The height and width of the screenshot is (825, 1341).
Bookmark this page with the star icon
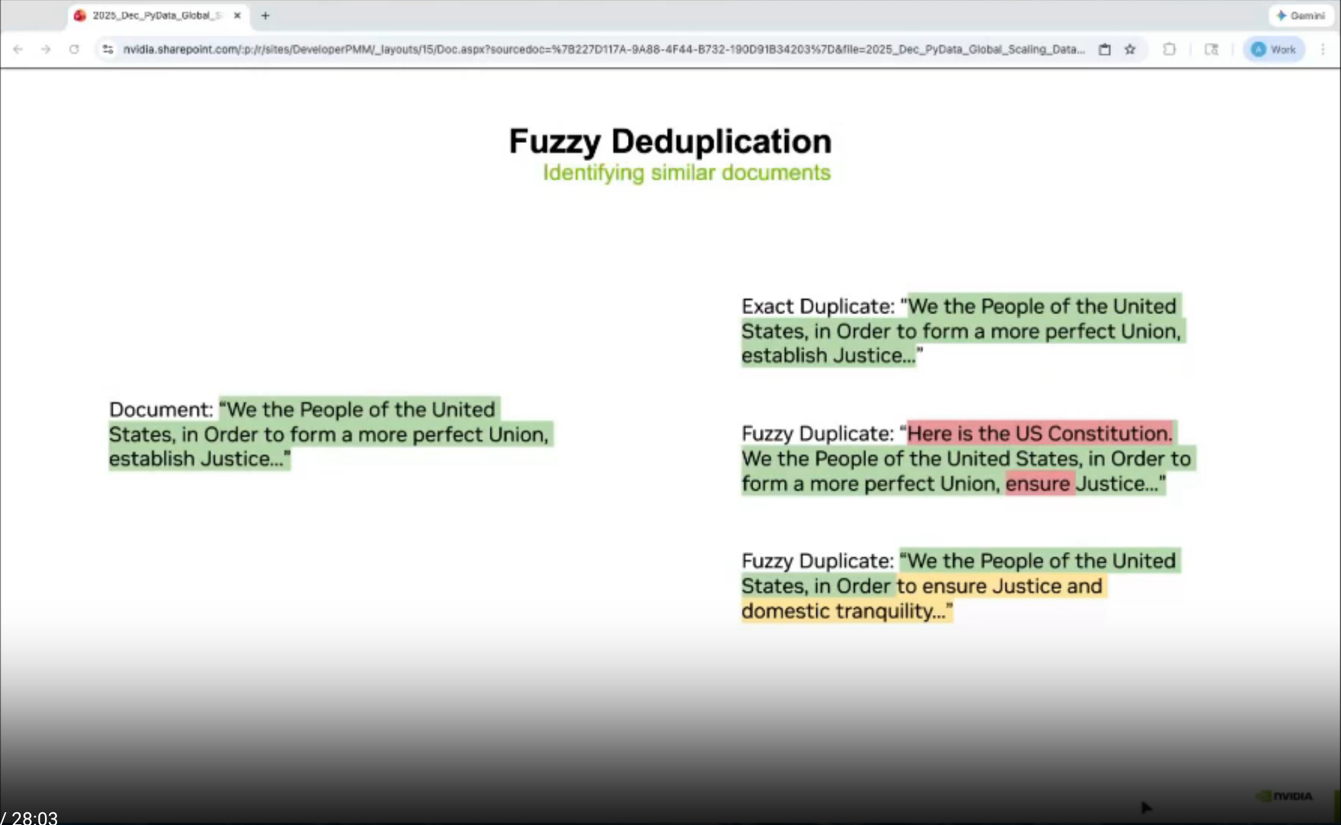tap(1130, 50)
